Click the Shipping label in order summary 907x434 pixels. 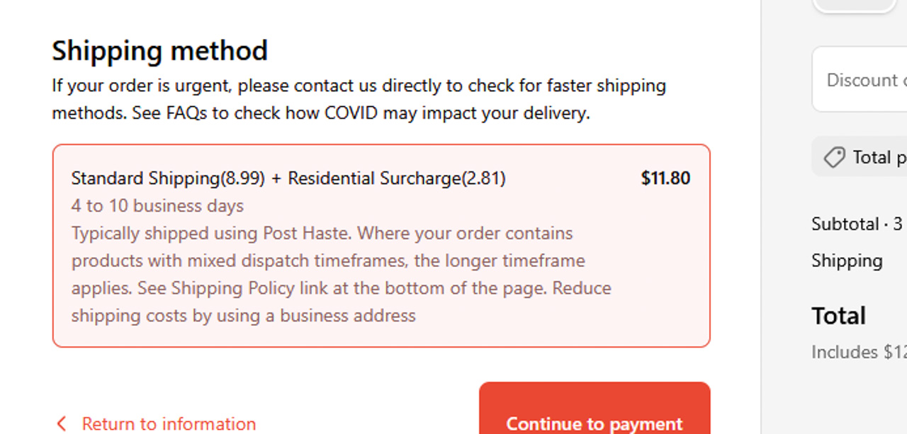(x=847, y=261)
